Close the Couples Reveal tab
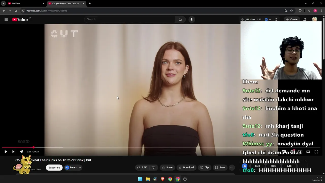The image size is (325, 183). click(84, 4)
